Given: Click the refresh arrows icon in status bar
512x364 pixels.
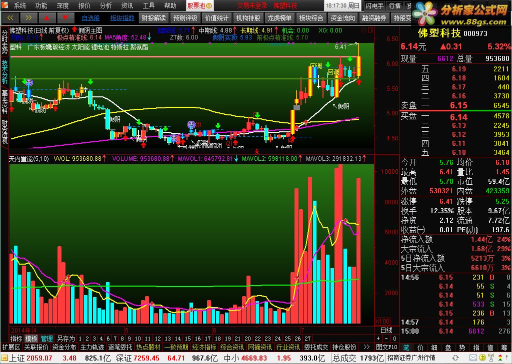Looking at the screenshot, I should click(x=455, y=358).
